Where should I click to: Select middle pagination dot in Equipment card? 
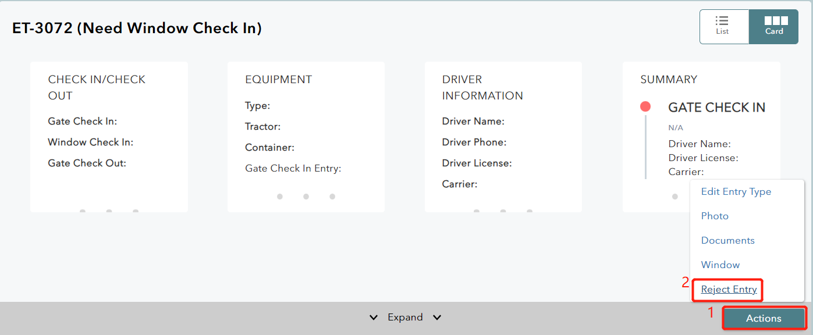(x=306, y=197)
